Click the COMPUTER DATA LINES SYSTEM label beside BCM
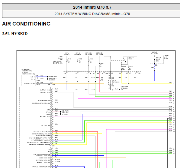The width and height of the screenshot is (180, 168). [x=53, y=78]
